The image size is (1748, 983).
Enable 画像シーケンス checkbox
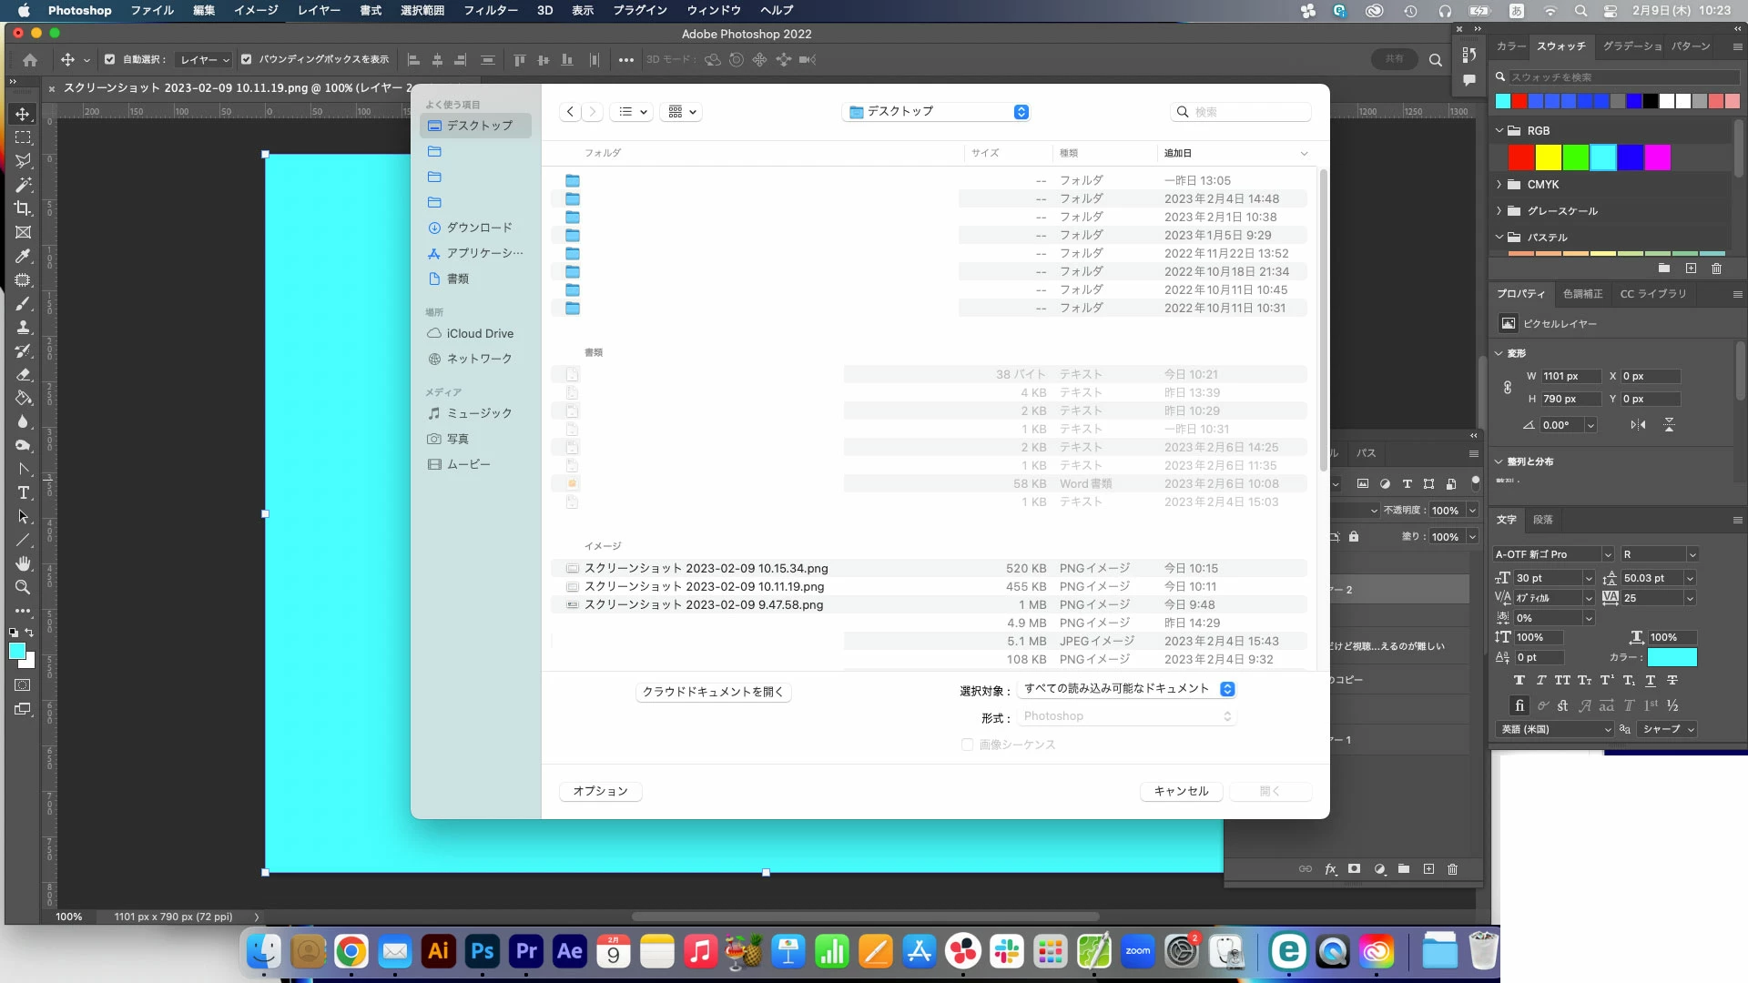tap(967, 745)
